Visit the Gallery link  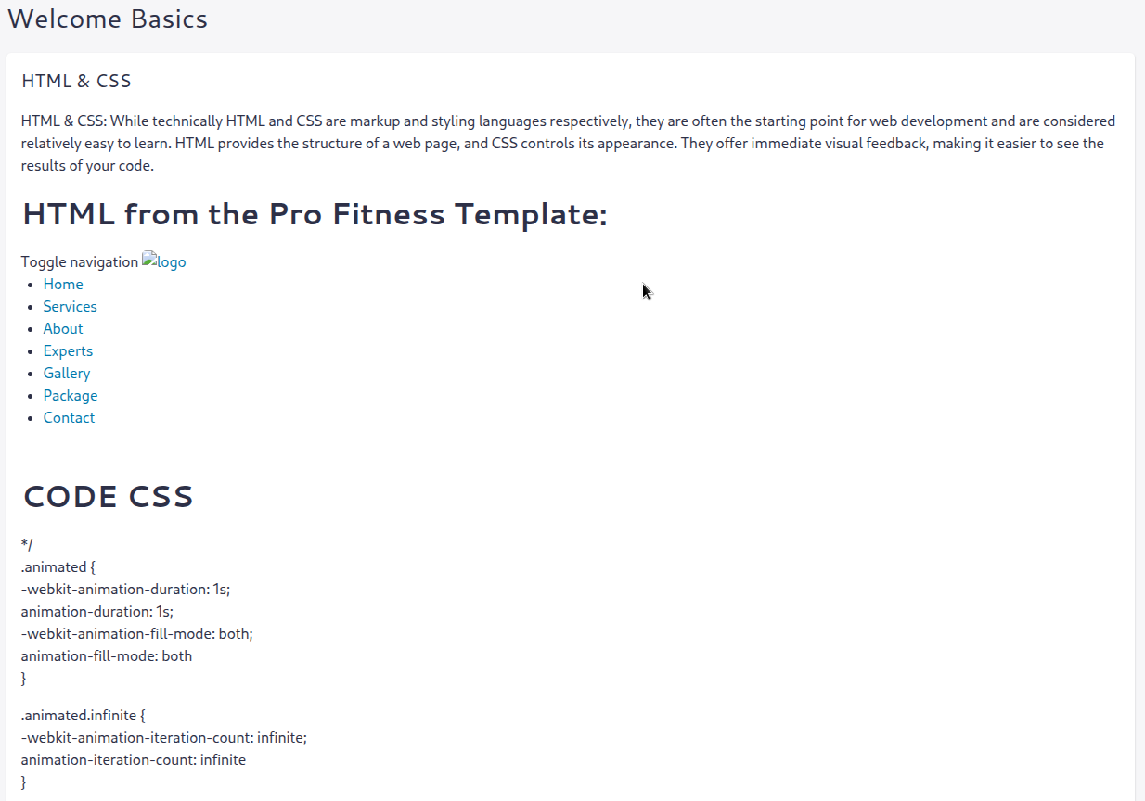(67, 373)
